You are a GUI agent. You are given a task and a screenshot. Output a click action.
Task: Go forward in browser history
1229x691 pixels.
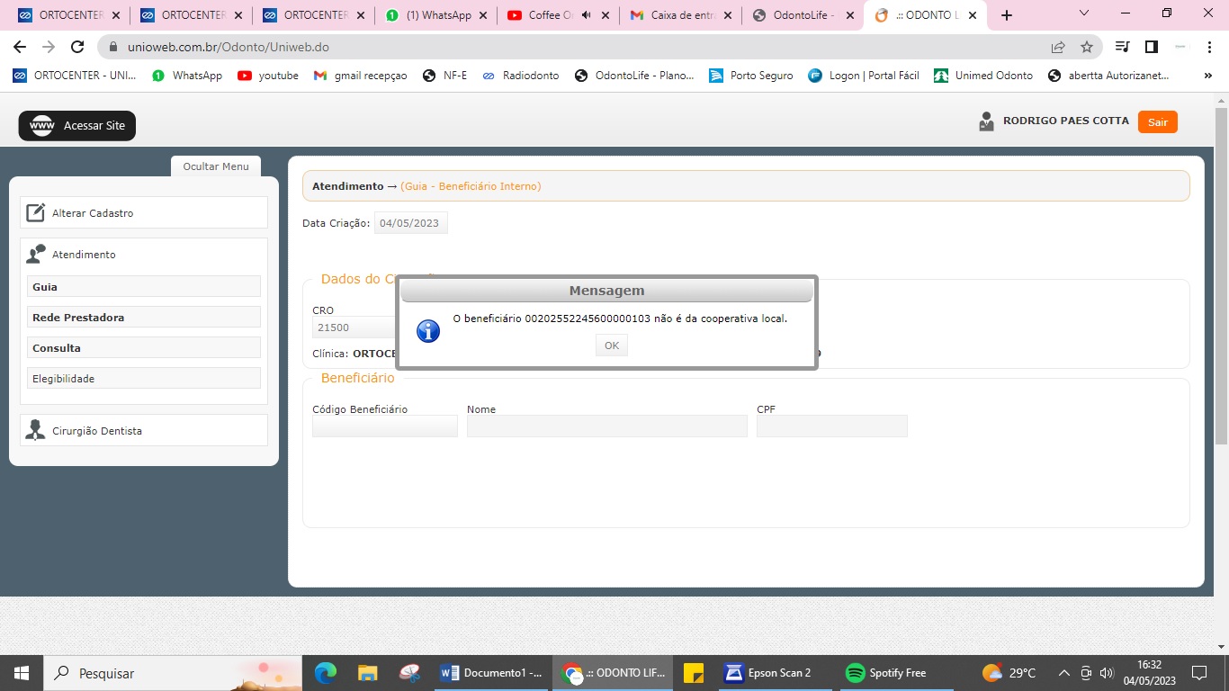pyautogui.click(x=49, y=47)
